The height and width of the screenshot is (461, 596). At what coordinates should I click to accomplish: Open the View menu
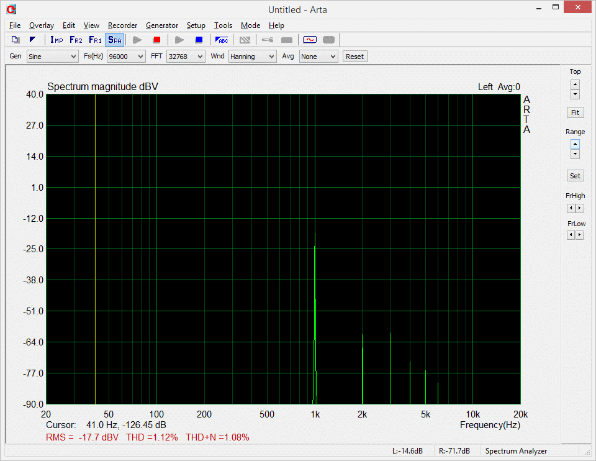click(x=91, y=25)
